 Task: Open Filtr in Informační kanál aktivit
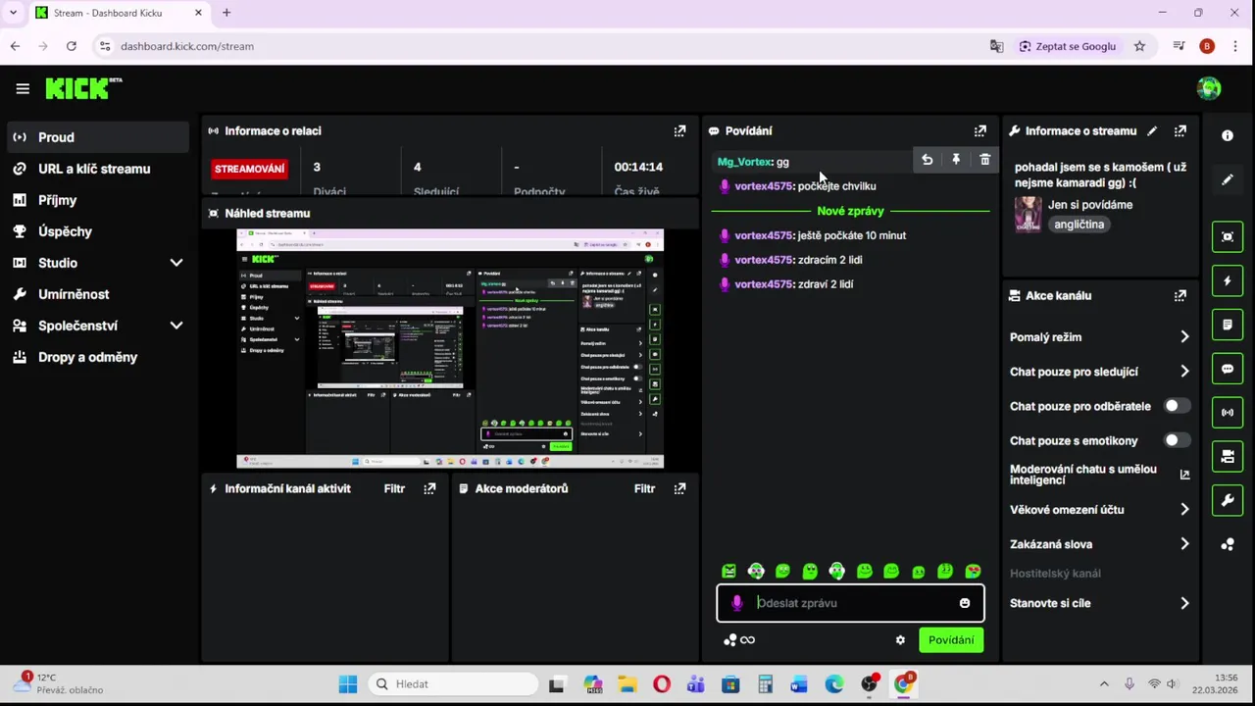(394, 488)
